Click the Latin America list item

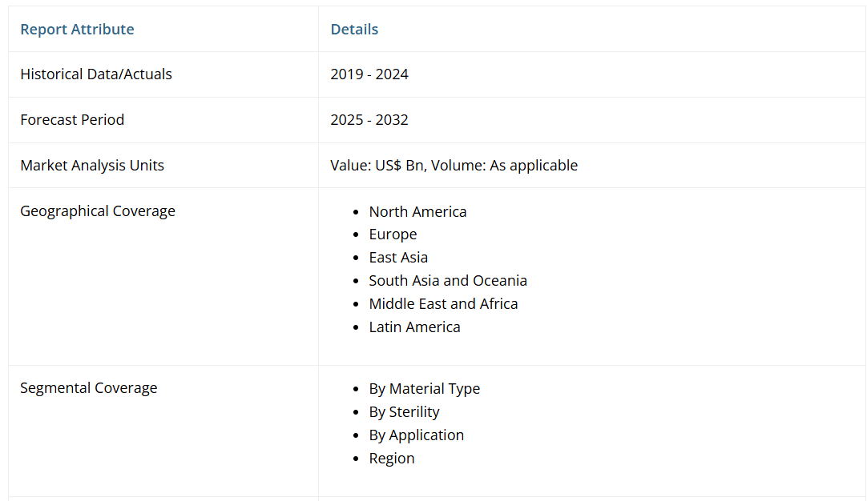[x=414, y=327]
